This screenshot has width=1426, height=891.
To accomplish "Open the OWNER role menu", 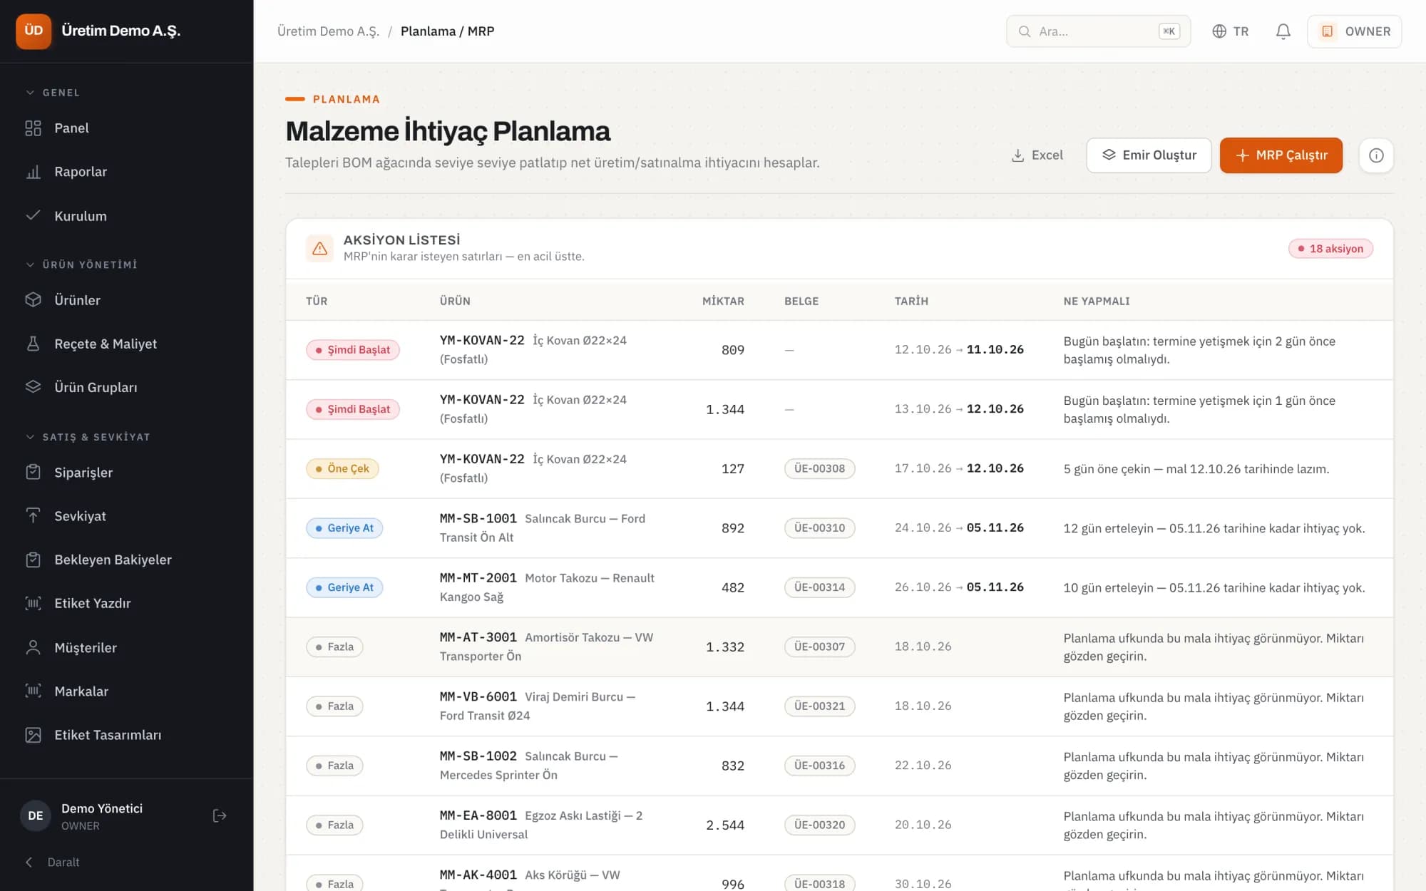I will click(1354, 31).
